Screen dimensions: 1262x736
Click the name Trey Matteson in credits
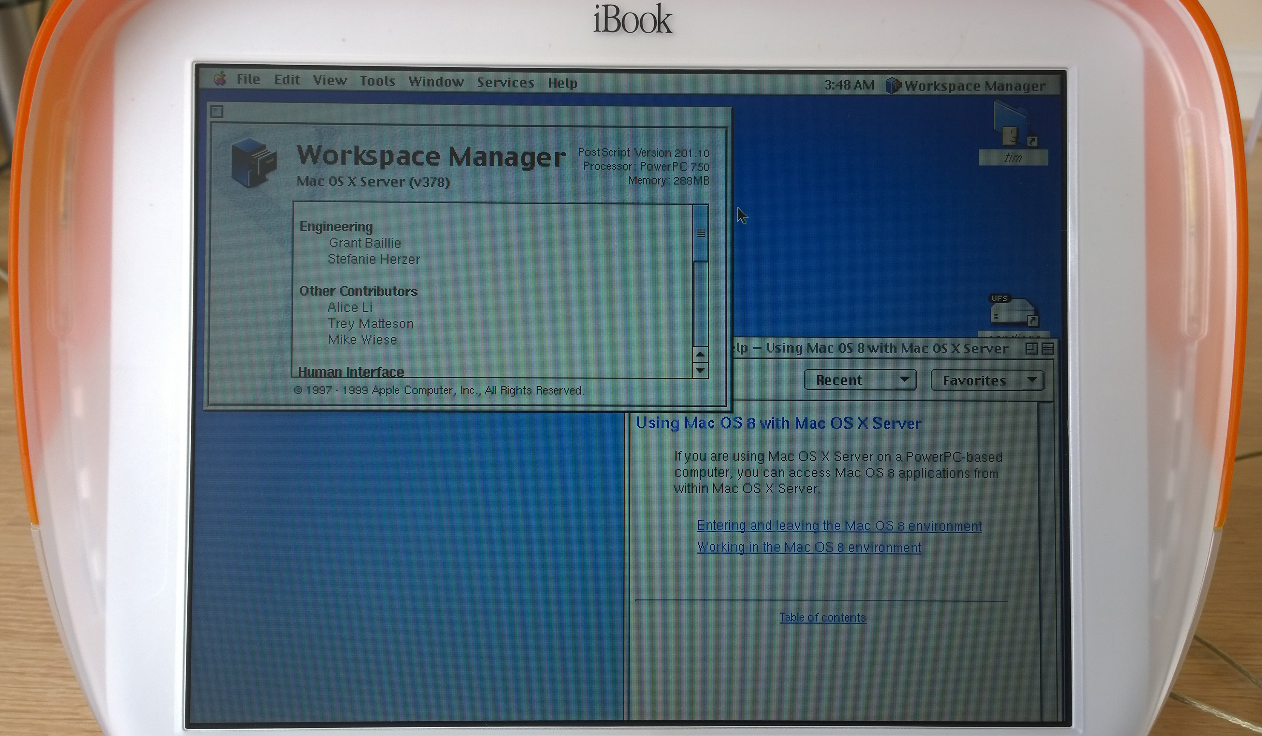coord(370,324)
